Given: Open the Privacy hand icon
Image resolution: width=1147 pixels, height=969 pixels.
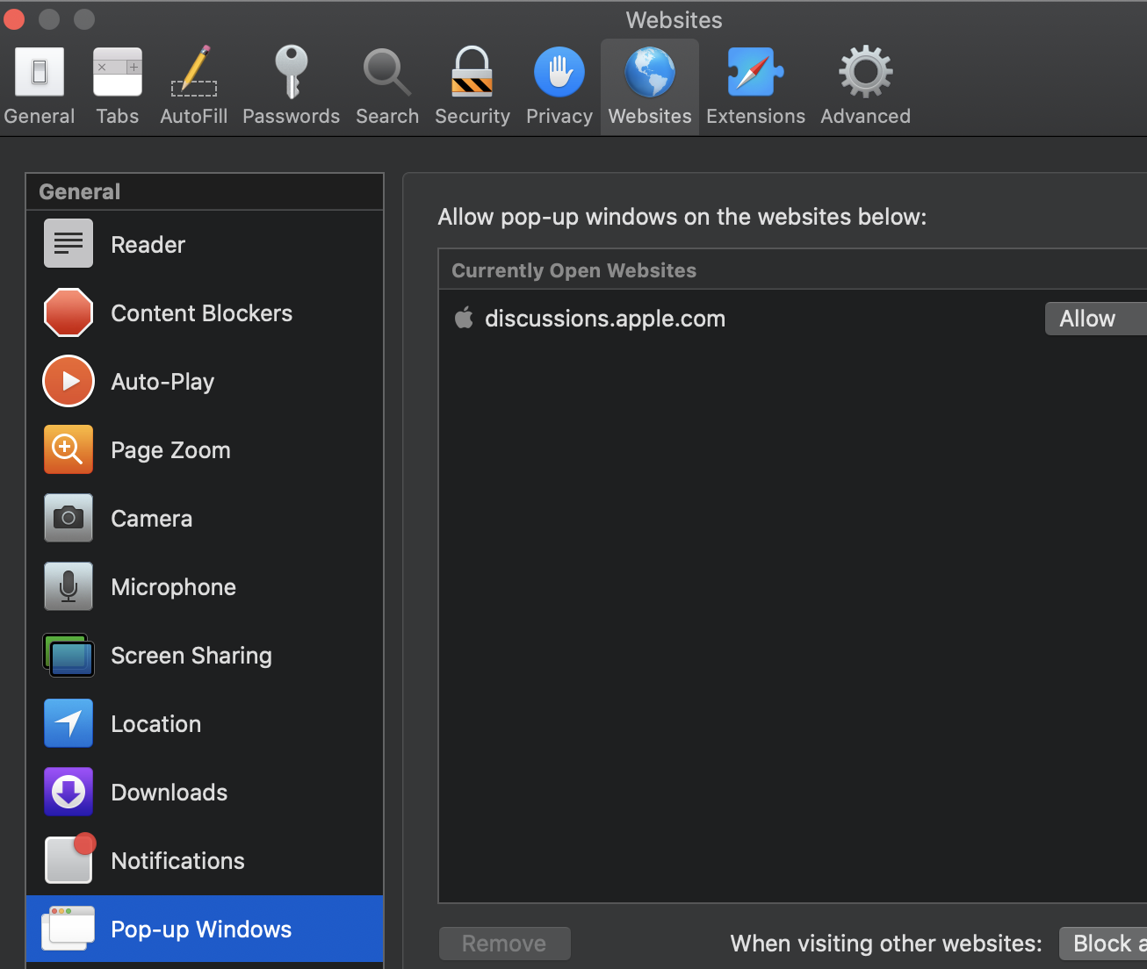Looking at the screenshot, I should point(559,72).
